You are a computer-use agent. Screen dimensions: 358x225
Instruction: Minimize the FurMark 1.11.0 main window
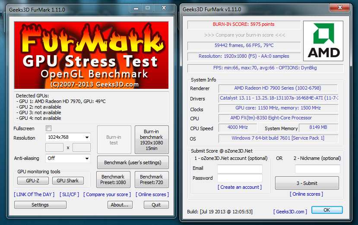coord(136,8)
